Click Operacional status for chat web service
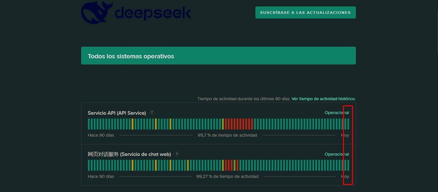This screenshot has height=192, width=438. 337,154
